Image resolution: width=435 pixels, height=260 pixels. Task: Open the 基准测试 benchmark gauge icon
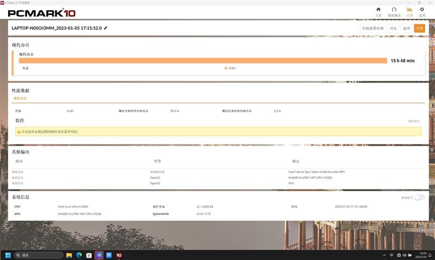coord(394,11)
